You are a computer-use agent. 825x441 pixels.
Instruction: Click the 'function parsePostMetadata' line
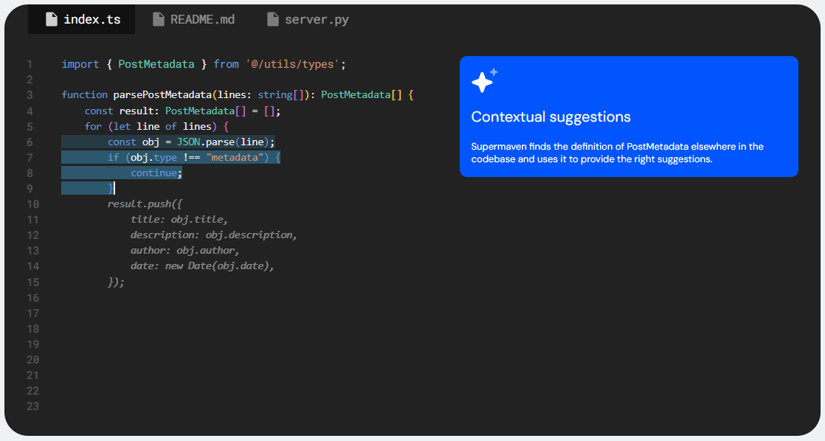click(238, 95)
